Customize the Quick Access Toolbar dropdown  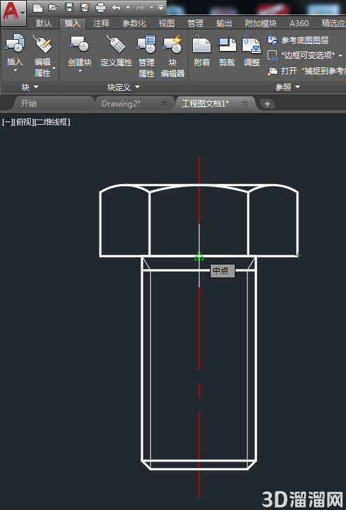[x=161, y=7]
